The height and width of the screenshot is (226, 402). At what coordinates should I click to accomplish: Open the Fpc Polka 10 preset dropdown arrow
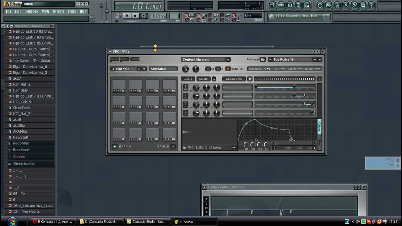pyautogui.click(x=320, y=60)
